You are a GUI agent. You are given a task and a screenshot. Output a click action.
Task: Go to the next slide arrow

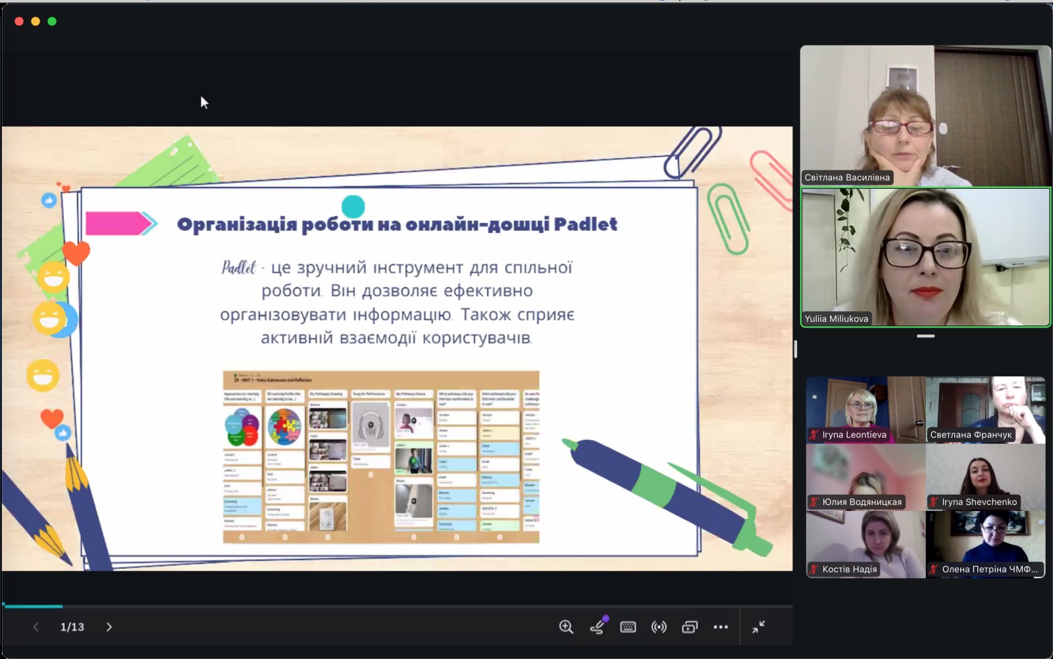pos(109,627)
